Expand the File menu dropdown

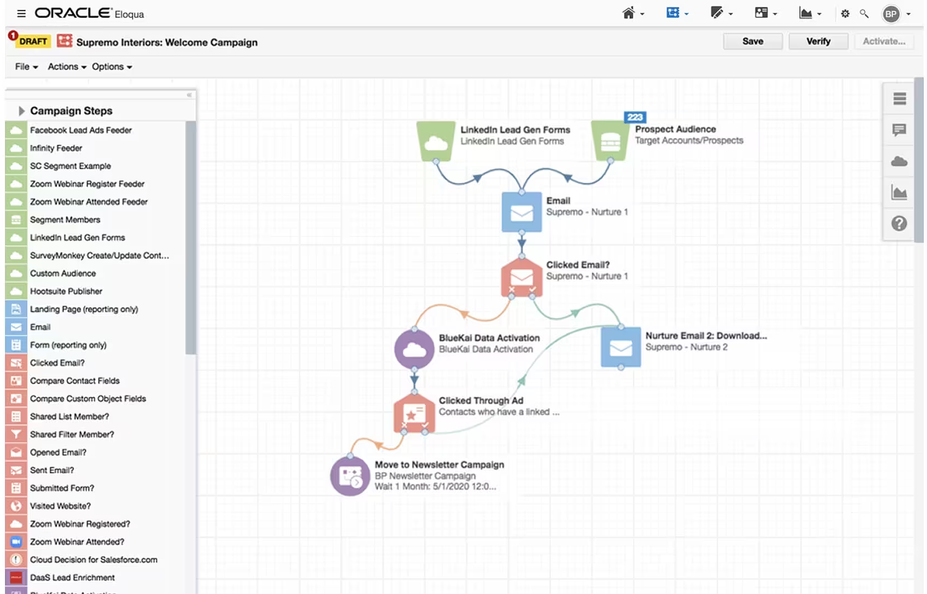25,67
